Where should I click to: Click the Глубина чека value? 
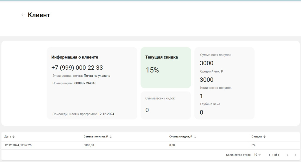201,112
